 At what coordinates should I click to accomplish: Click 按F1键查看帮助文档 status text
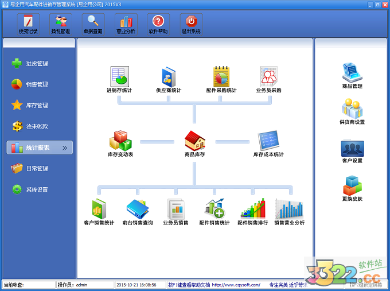[189, 285]
